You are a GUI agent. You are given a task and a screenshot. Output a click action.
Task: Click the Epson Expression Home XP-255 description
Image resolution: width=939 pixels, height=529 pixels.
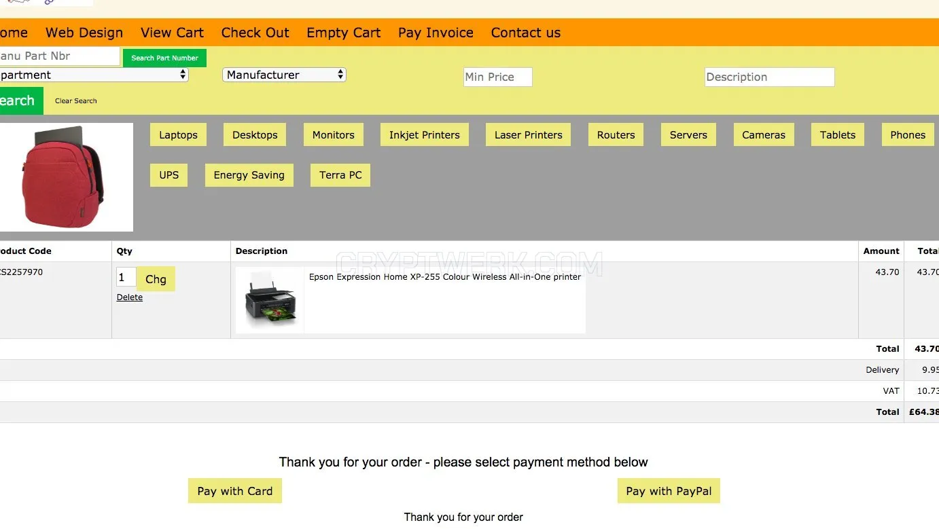pyautogui.click(x=445, y=277)
